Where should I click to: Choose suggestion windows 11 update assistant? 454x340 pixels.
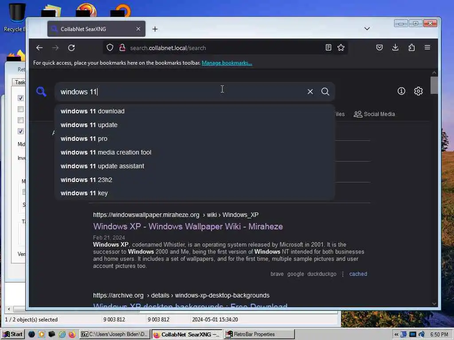click(195, 166)
